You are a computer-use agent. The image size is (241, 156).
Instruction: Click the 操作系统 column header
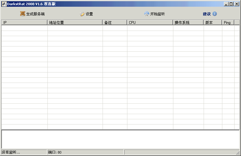pos(188,23)
